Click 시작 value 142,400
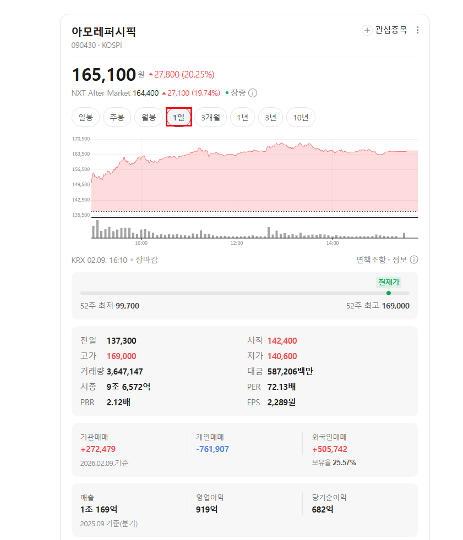Screen dimensions: 463x540 pyautogui.click(x=282, y=341)
